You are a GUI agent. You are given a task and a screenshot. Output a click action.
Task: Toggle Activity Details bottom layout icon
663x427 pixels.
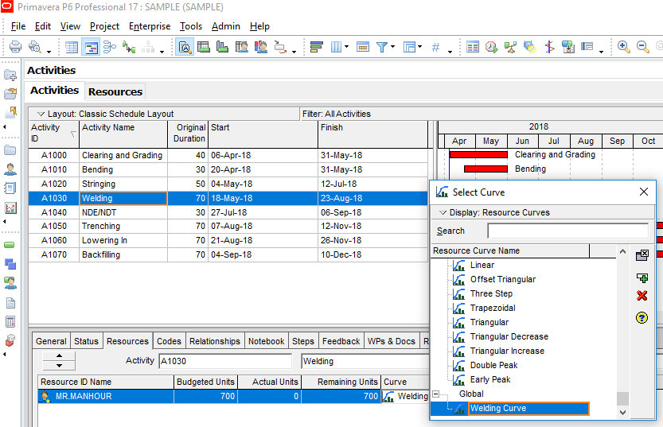pyautogui.click(x=185, y=47)
